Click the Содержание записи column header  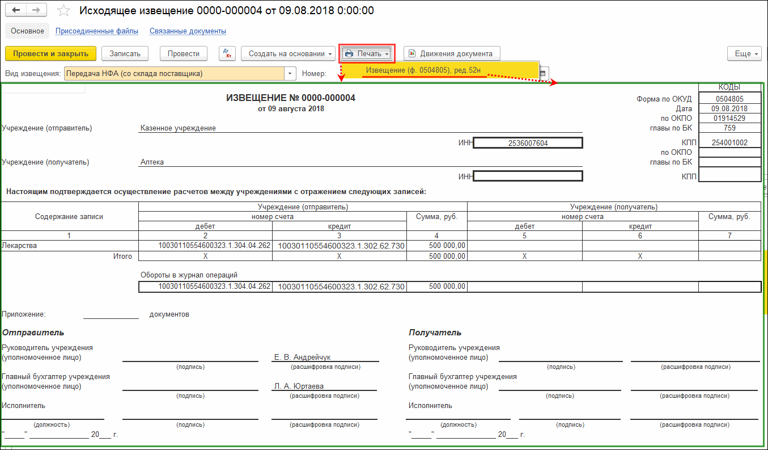click(69, 216)
